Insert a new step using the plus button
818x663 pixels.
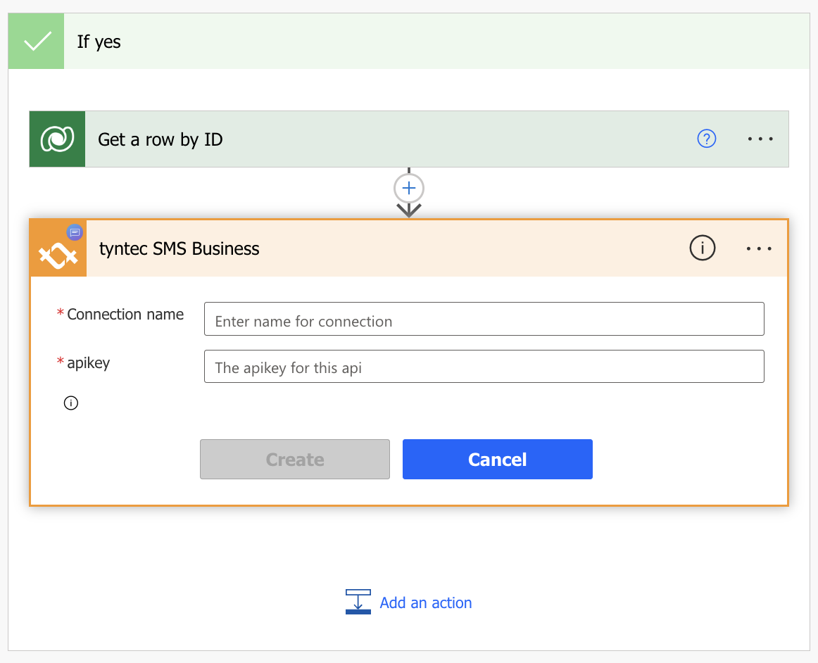409,189
